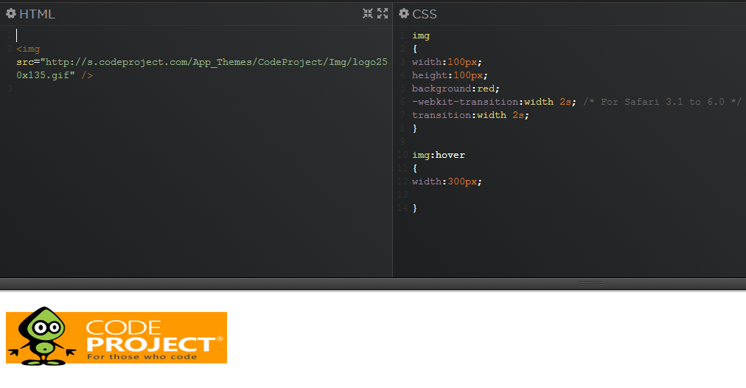Click the closing brace on CSS line 8
The width and height of the screenshot is (746, 388).
click(x=415, y=128)
